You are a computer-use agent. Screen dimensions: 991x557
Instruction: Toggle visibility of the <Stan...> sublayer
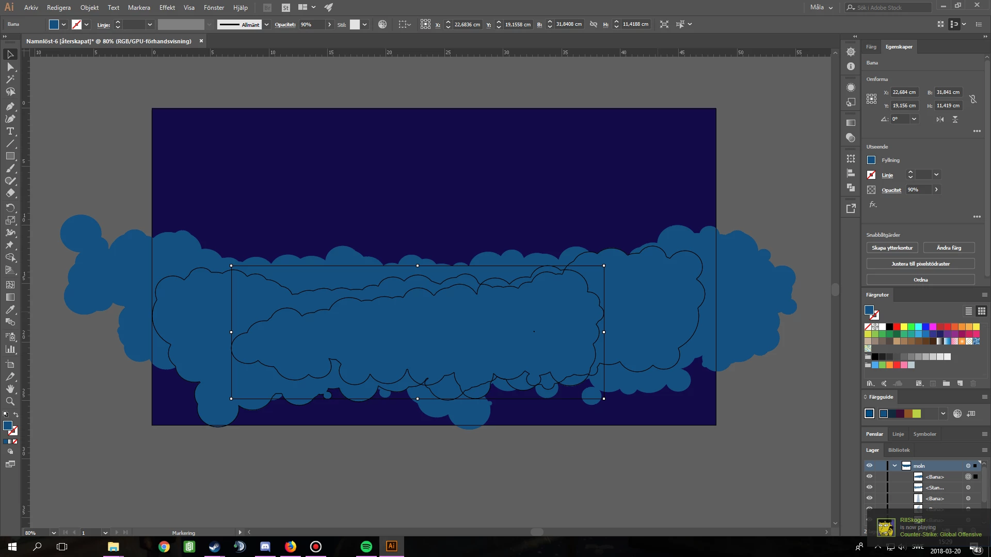tap(869, 487)
